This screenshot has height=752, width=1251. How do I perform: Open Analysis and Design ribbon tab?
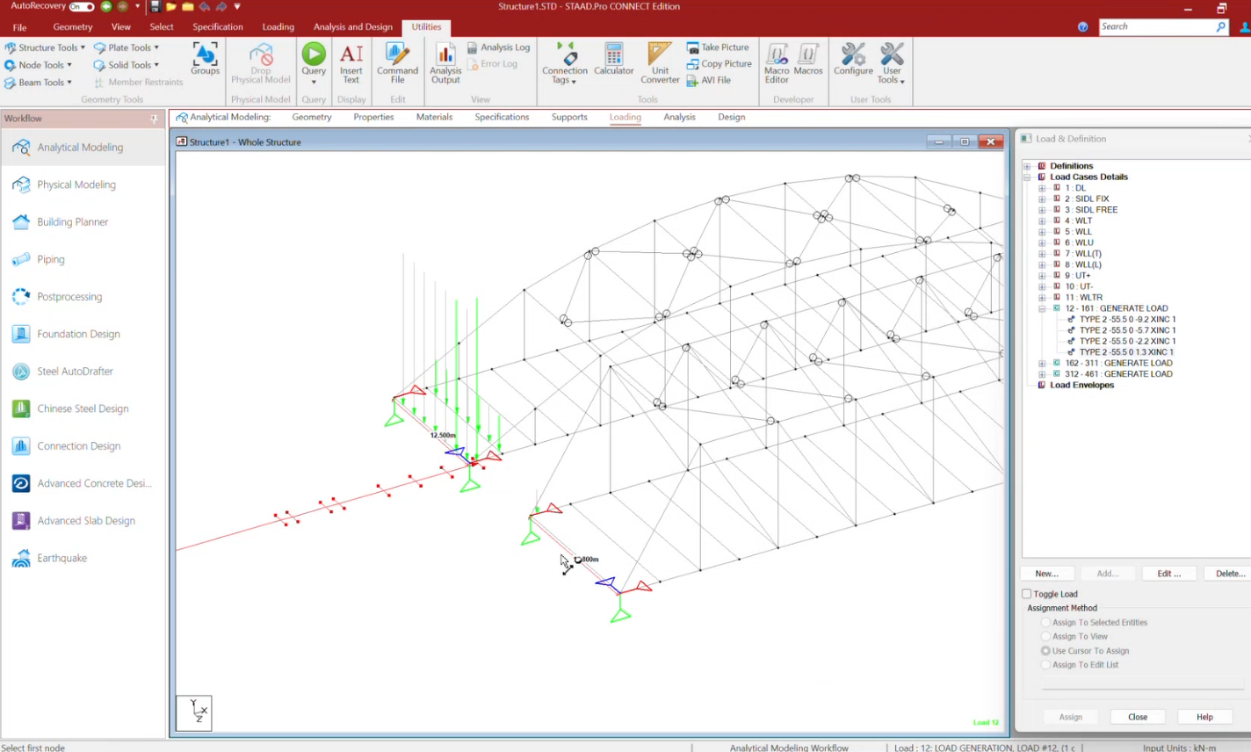point(353,27)
